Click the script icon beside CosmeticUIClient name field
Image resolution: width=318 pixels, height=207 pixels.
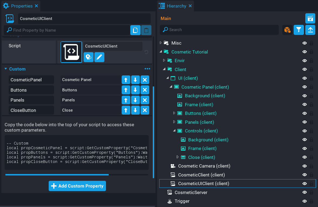(10, 19)
